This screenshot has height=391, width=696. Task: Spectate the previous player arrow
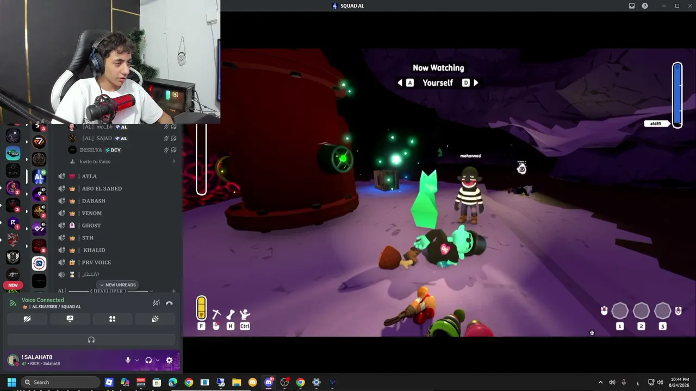click(x=400, y=83)
